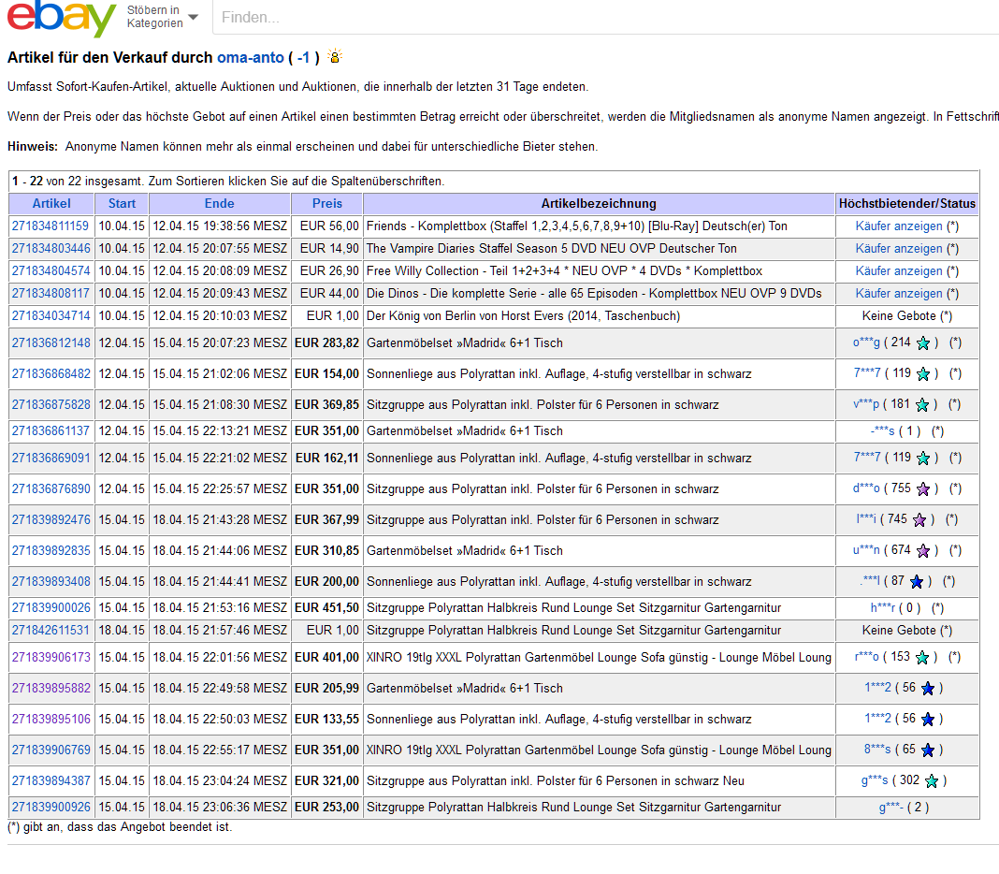This screenshot has width=999, height=874.
Task: Sort by the Artikel column header
Action: coord(51,204)
